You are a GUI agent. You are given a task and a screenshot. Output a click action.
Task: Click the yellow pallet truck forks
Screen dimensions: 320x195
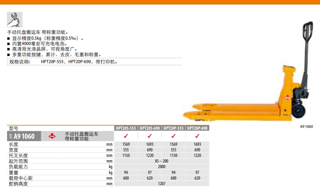click(x=227, y=112)
